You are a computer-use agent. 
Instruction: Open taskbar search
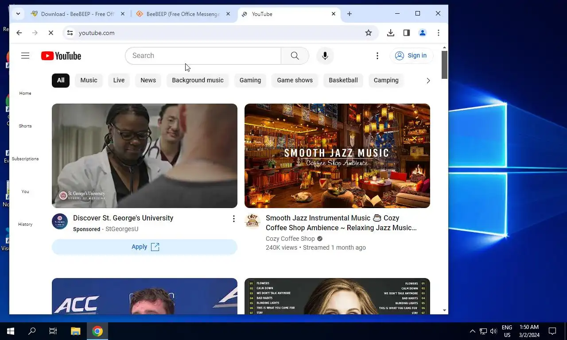click(x=32, y=331)
